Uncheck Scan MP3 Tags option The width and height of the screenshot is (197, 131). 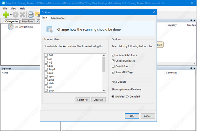[113, 72]
